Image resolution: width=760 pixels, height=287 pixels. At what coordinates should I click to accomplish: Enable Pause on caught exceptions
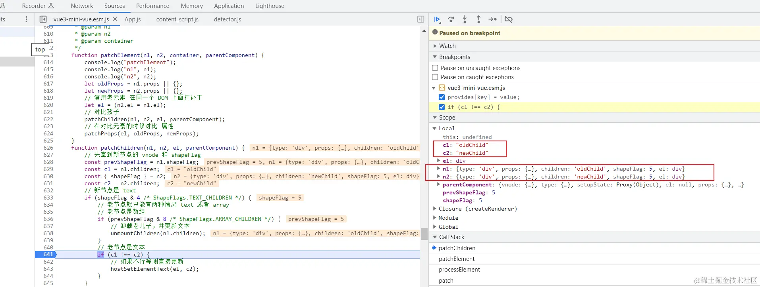(435, 77)
